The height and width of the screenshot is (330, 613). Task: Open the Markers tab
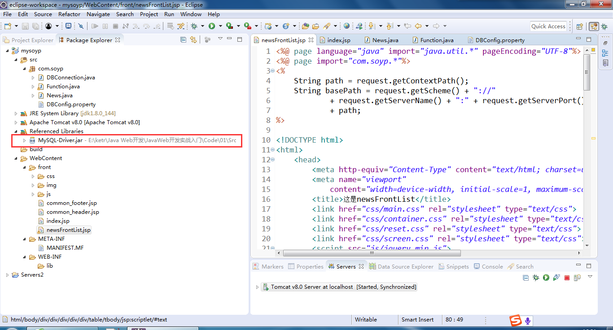pyautogui.click(x=268, y=266)
